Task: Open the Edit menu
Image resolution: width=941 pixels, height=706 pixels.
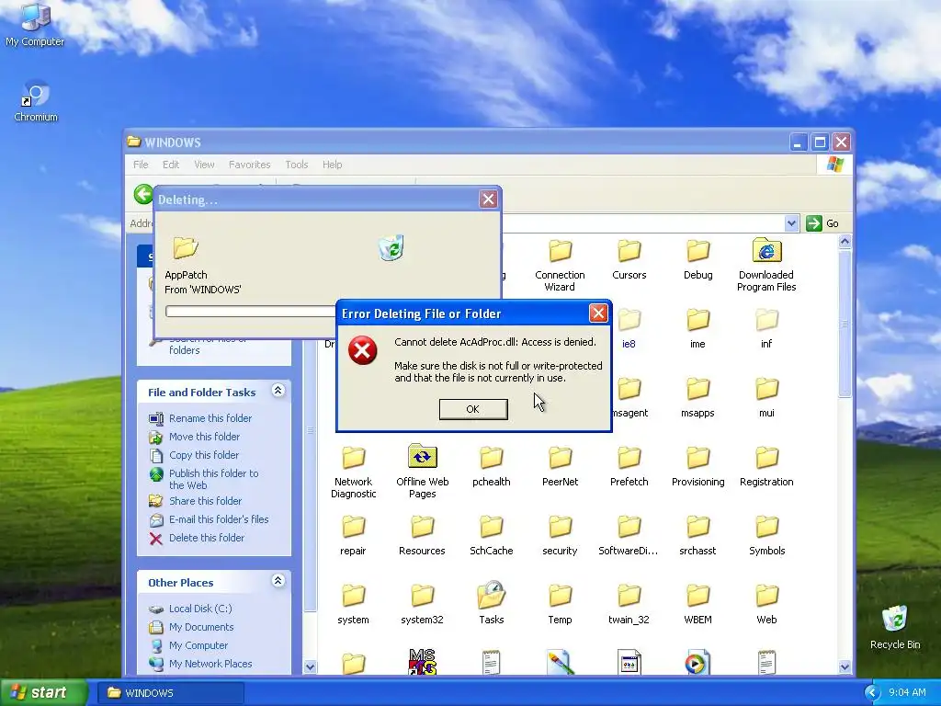Action: pyautogui.click(x=171, y=165)
